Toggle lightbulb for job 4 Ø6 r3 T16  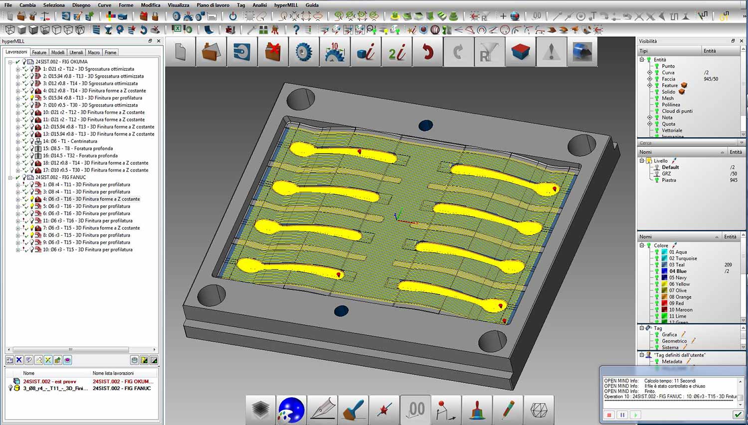pos(32,199)
